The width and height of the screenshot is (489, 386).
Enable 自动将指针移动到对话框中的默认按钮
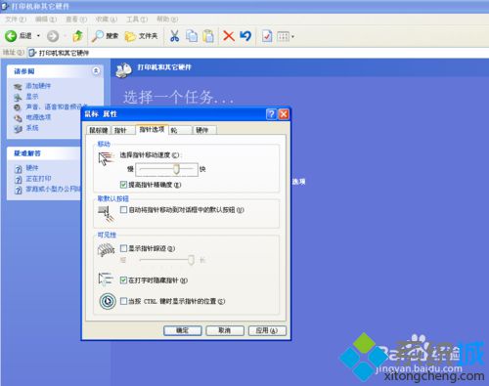[x=123, y=210]
